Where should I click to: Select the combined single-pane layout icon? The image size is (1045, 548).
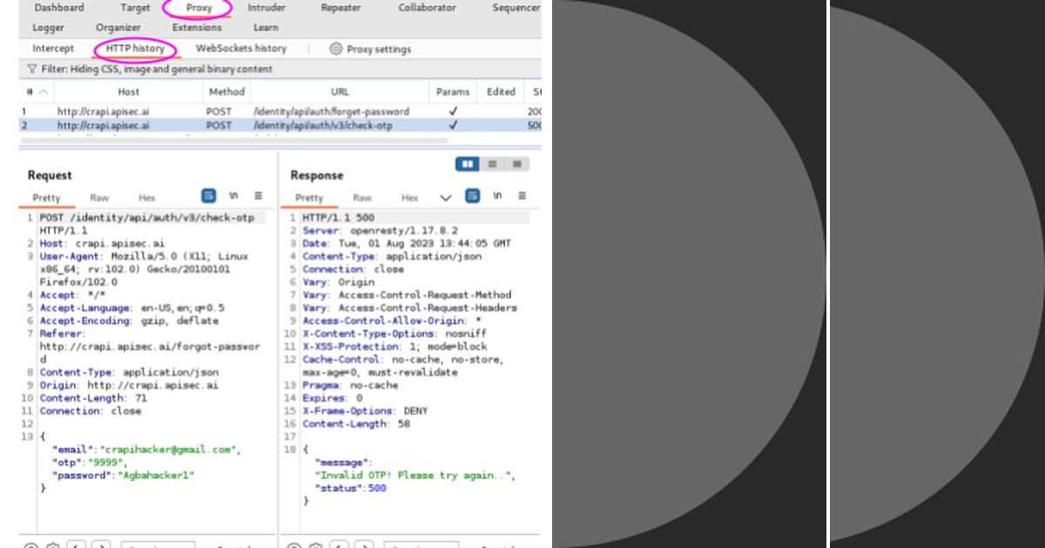[x=519, y=164]
